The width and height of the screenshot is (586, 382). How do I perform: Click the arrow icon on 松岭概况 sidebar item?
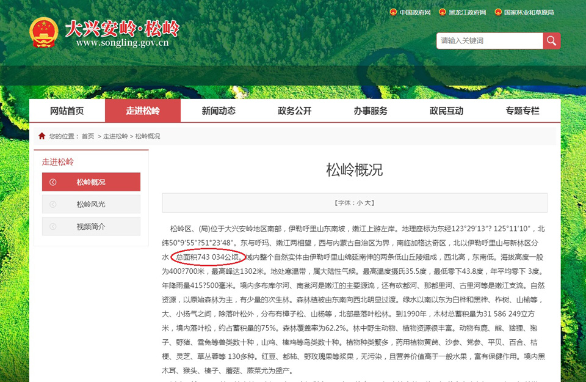pyautogui.click(x=53, y=182)
